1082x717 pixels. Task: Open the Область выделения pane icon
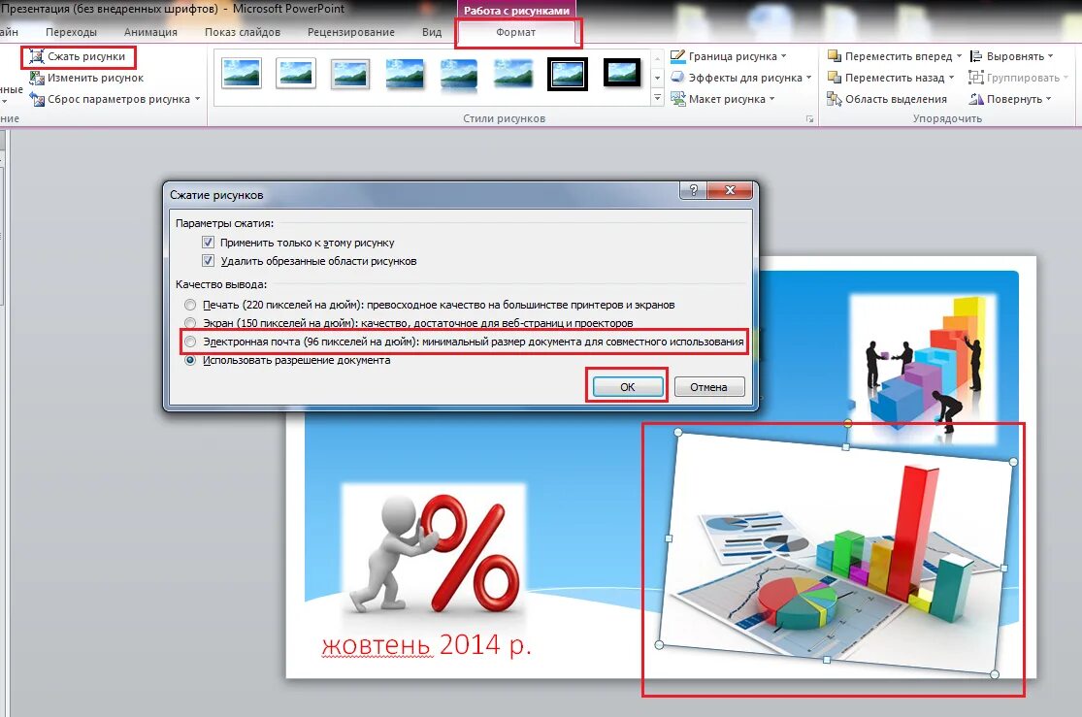835,99
